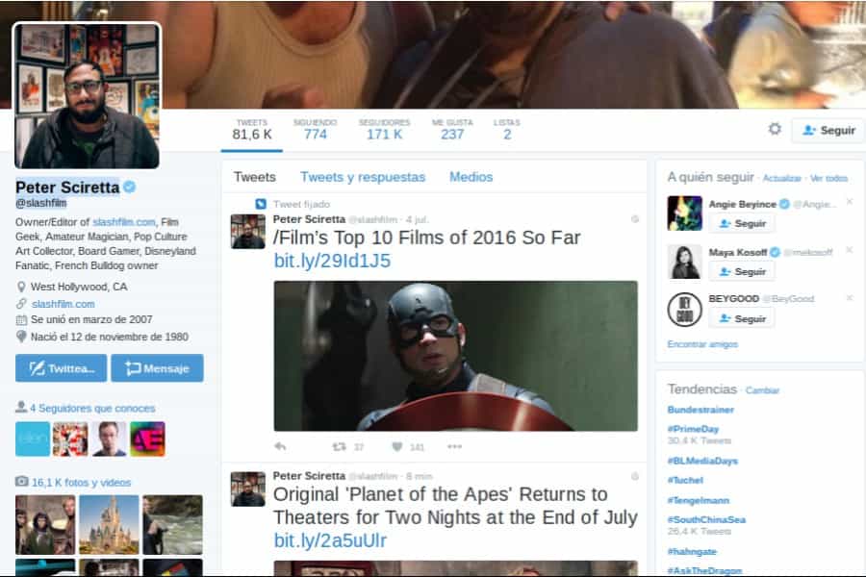Open the Medios tab
The height and width of the screenshot is (577, 866).
point(471,177)
